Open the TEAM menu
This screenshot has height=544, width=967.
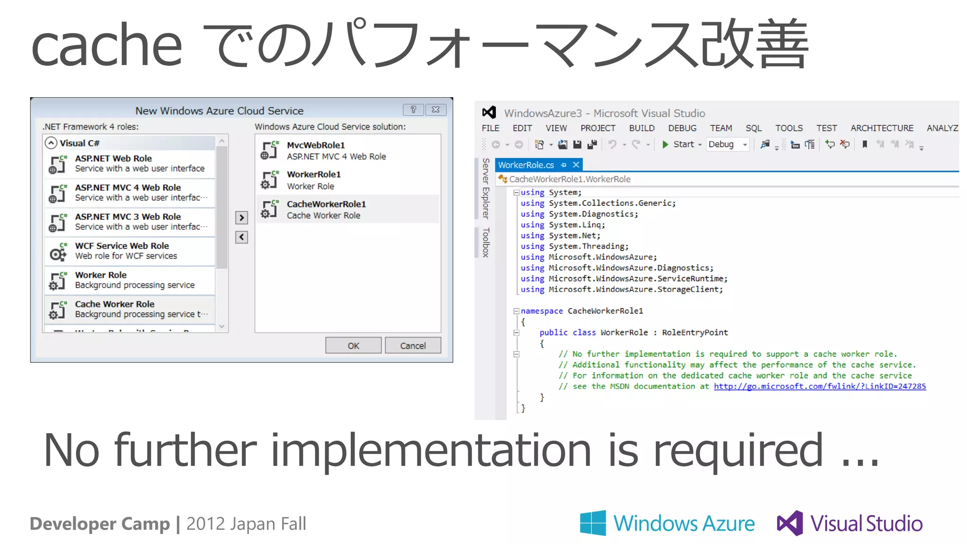tap(721, 128)
